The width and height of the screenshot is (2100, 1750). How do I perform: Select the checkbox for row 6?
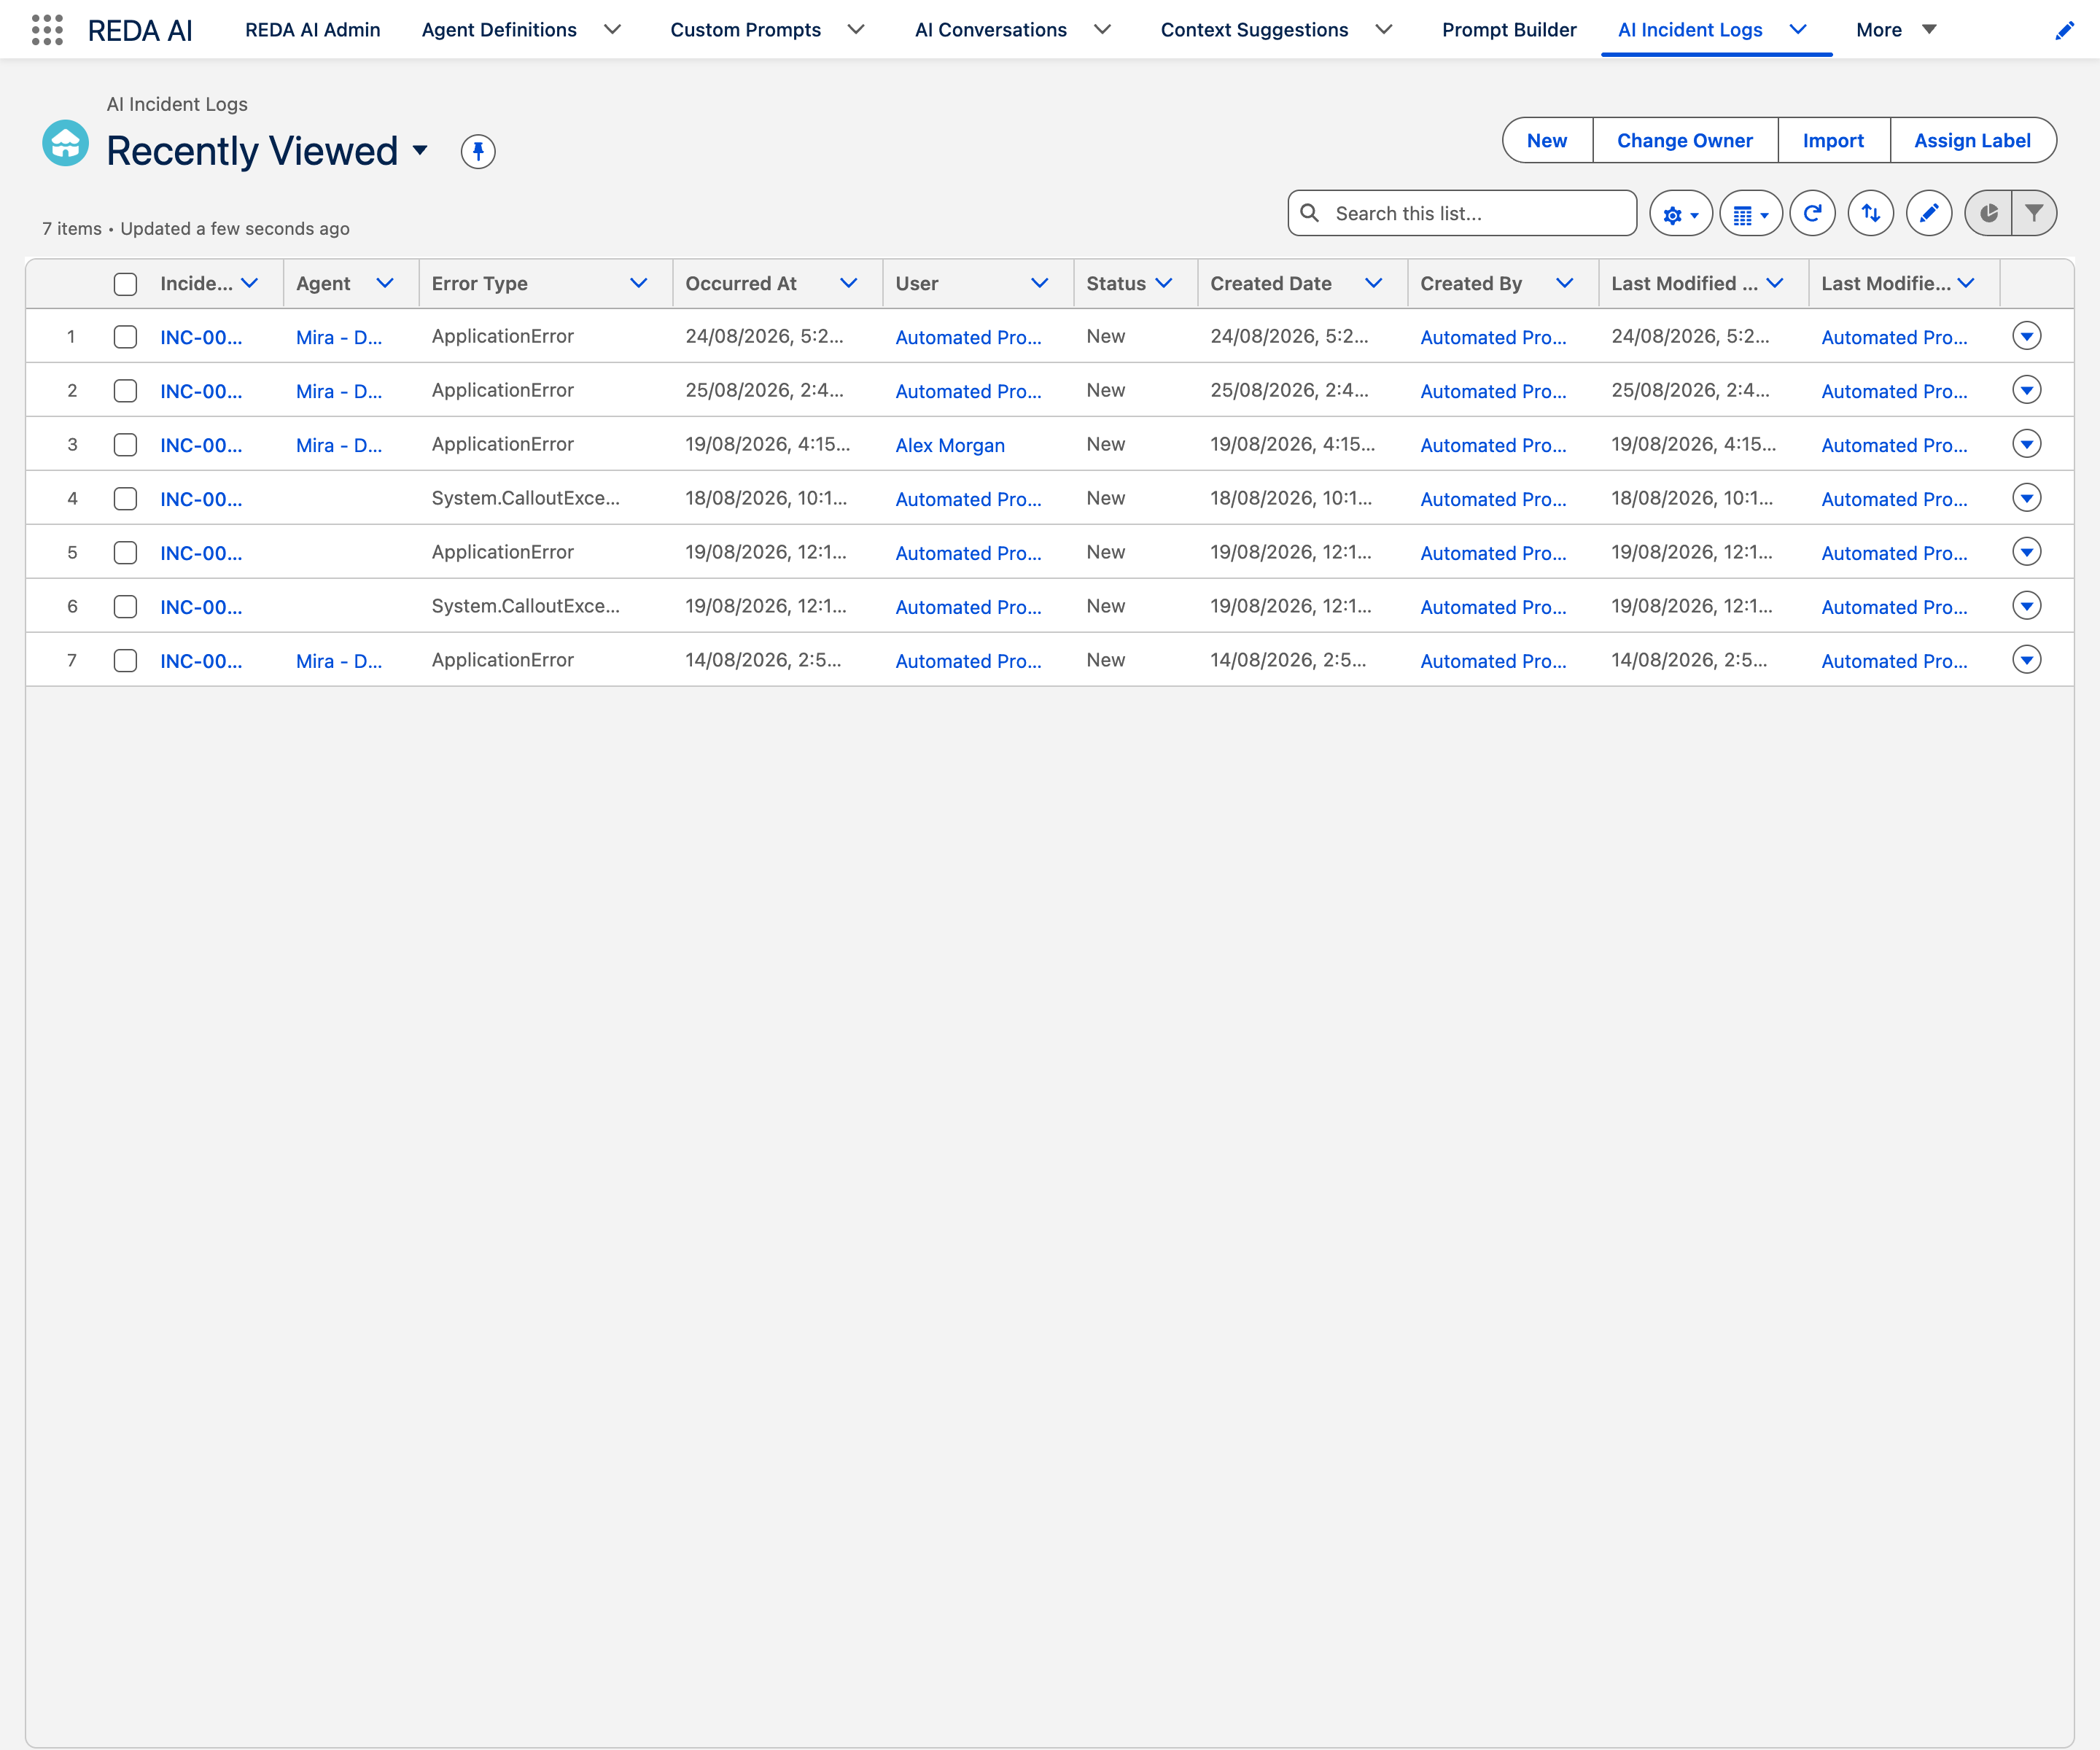pos(125,607)
